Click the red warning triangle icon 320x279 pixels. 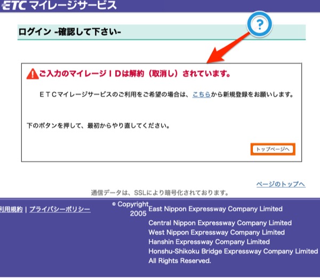click(x=33, y=74)
